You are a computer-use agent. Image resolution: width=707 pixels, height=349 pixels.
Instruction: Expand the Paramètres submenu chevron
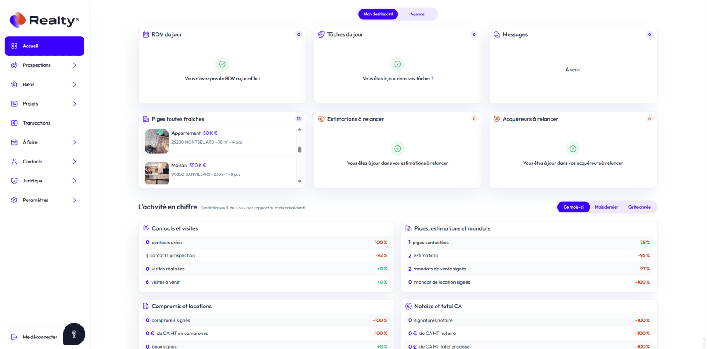[x=74, y=200]
